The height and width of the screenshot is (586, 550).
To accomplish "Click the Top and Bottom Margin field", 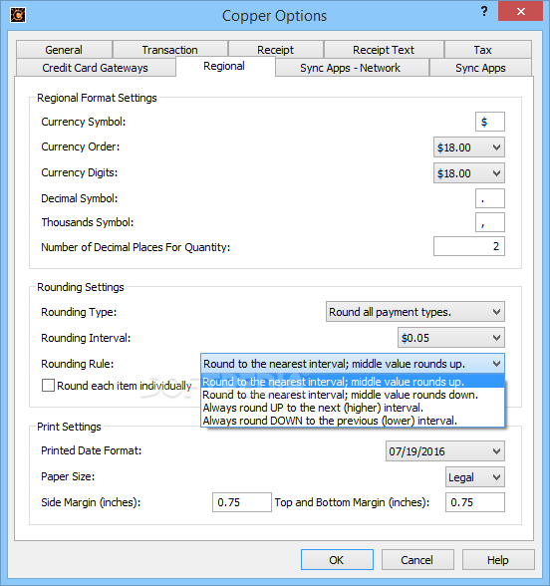I will 475,502.
